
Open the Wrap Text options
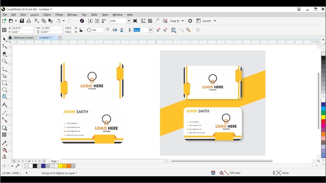coord(174,30)
